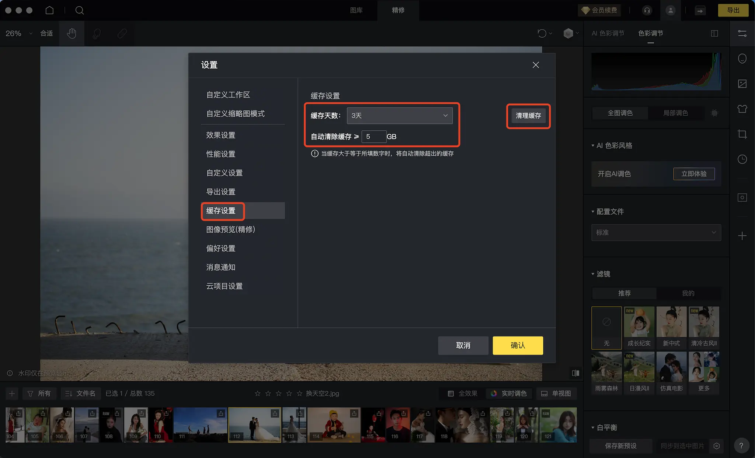Open the search magnifier icon
Screen dimensions: 755x458
(79, 10)
